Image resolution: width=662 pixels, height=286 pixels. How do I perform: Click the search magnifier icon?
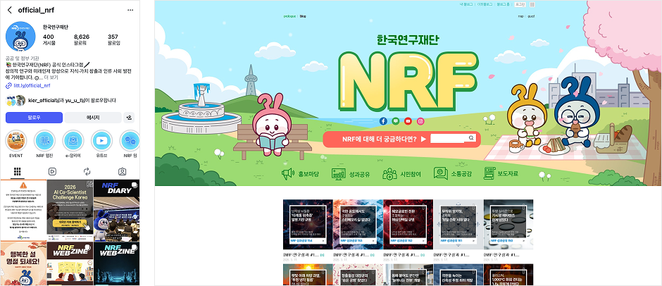pyautogui.click(x=471, y=139)
